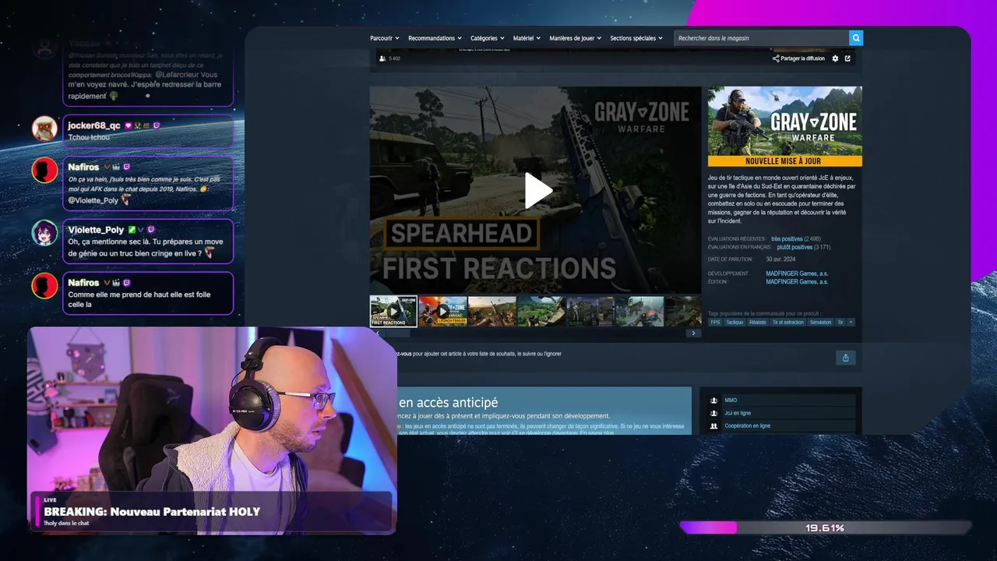Click the Simulation tag

point(820,322)
